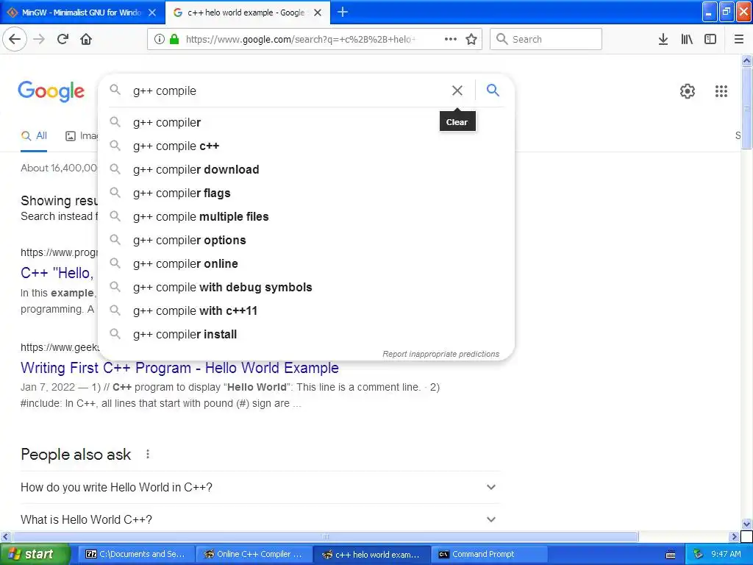This screenshot has height=565, width=753.
Task: Click the Google logo
Action: coord(51,91)
